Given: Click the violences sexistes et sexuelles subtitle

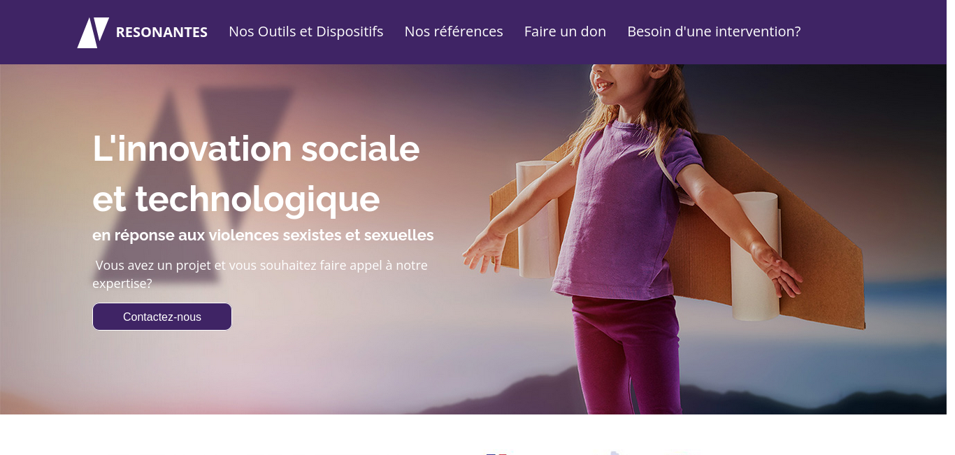Looking at the screenshot, I should tap(263, 235).
